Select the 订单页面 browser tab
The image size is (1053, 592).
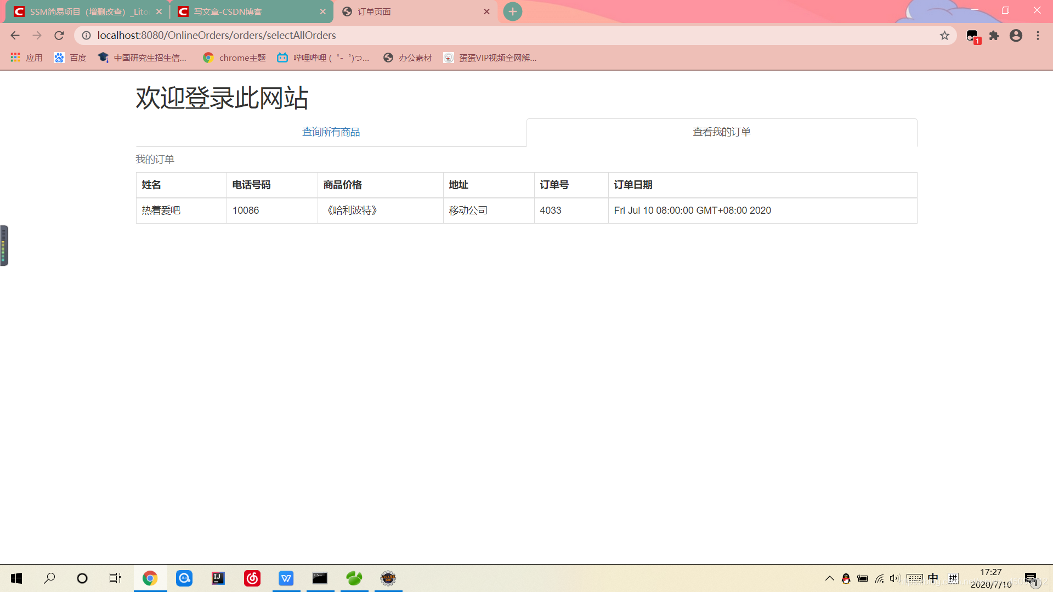415,12
